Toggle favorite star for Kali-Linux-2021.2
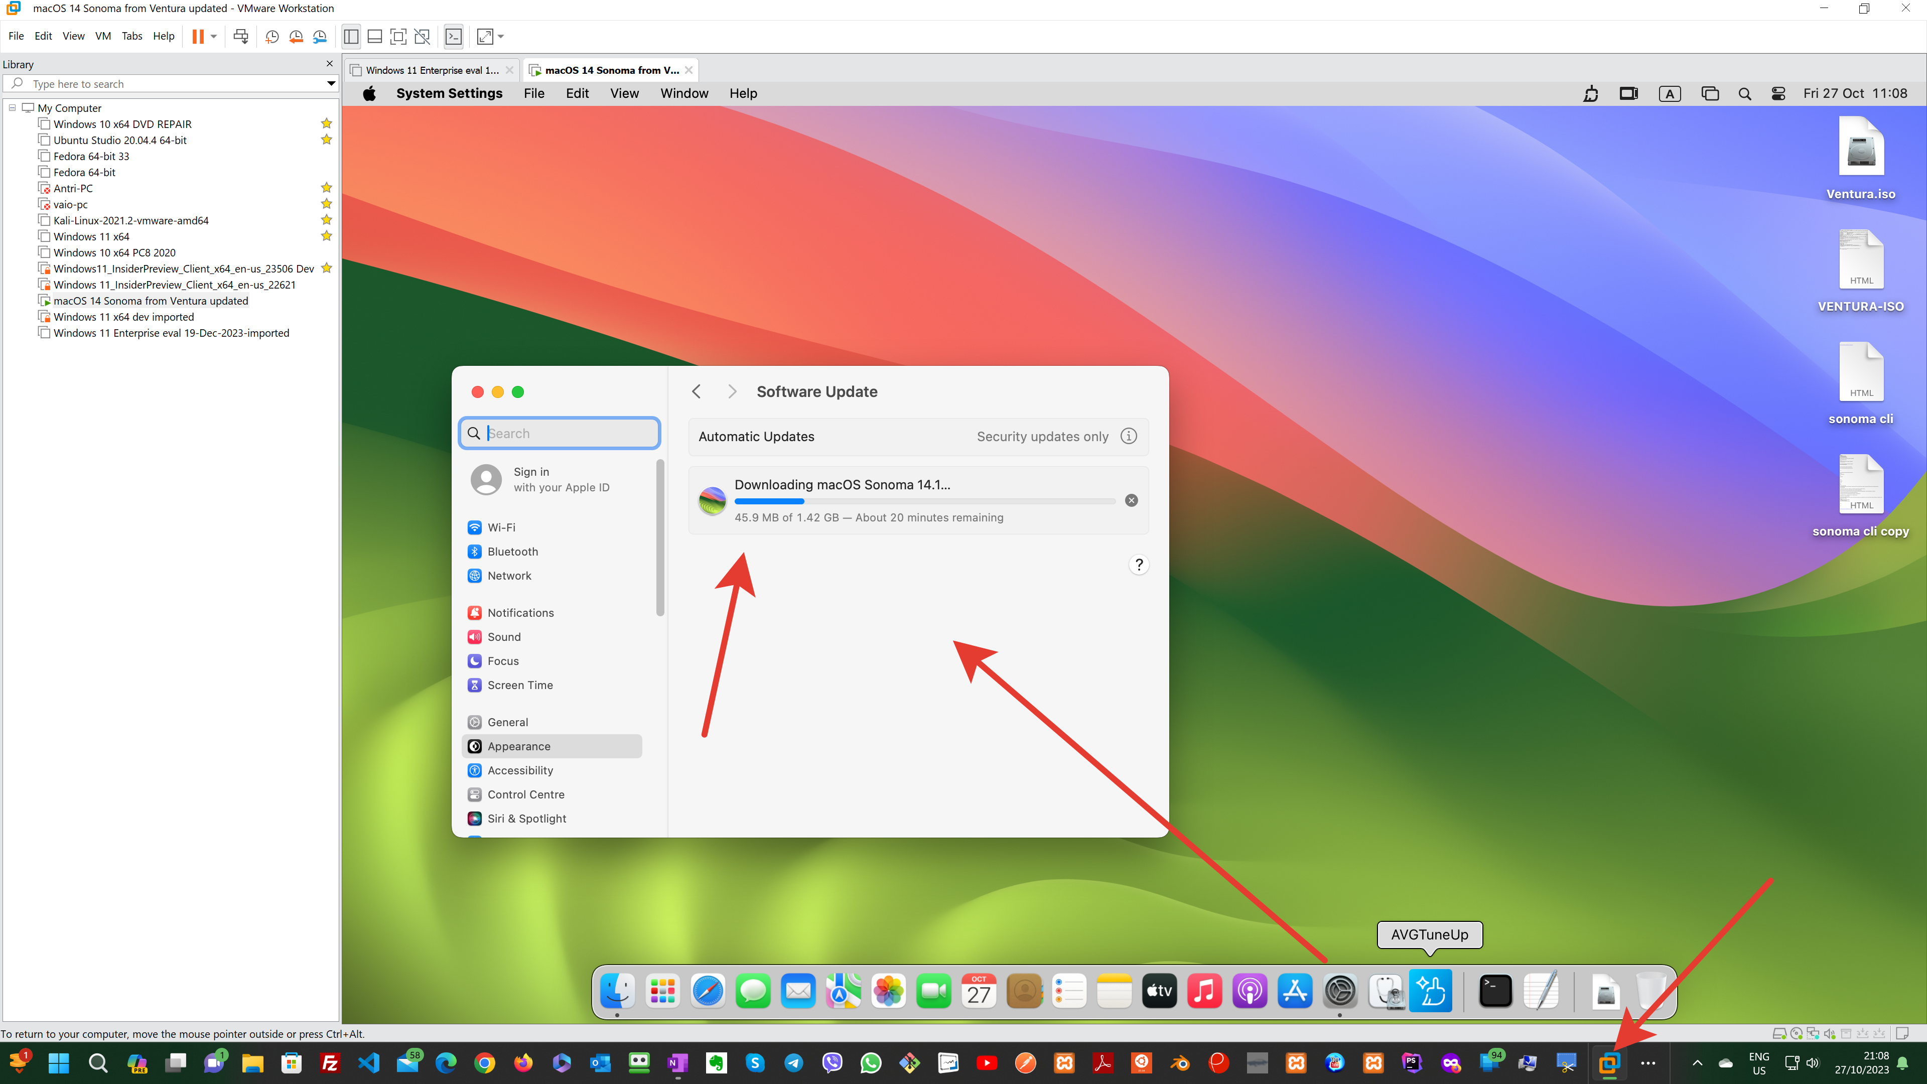1927x1084 pixels. point(326,220)
